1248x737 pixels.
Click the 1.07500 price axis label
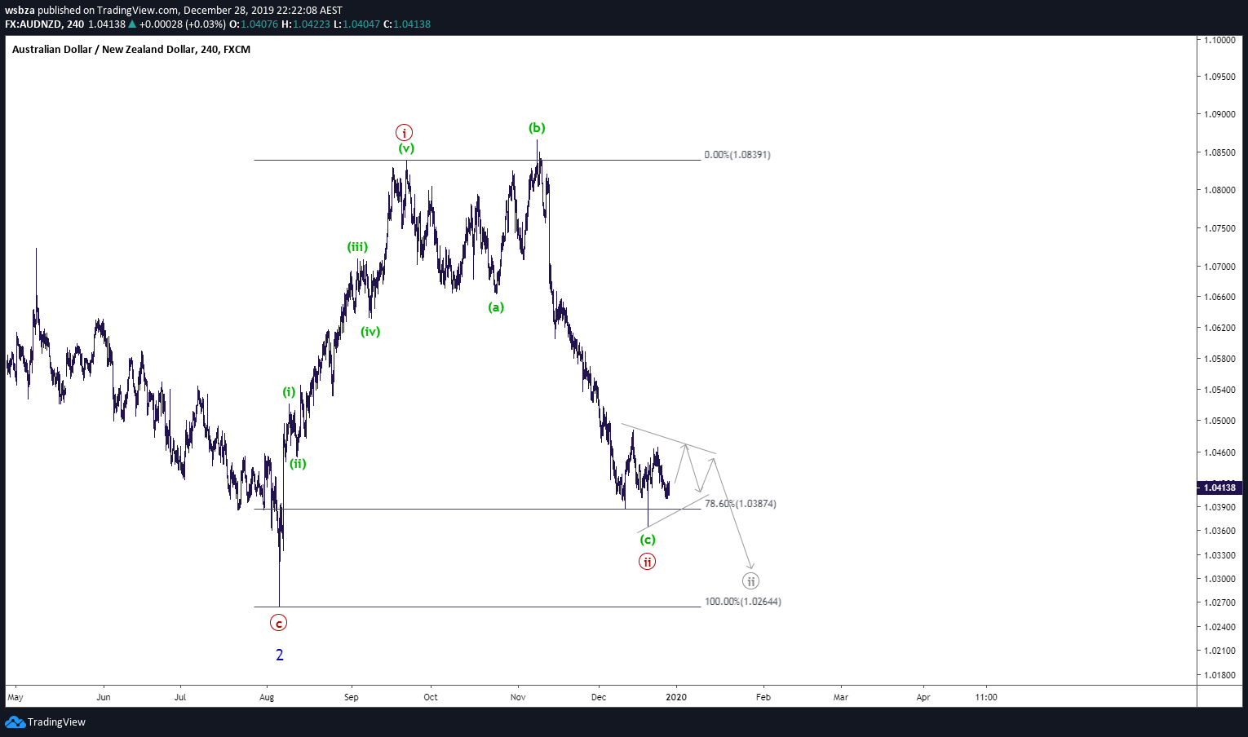pyautogui.click(x=1219, y=228)
